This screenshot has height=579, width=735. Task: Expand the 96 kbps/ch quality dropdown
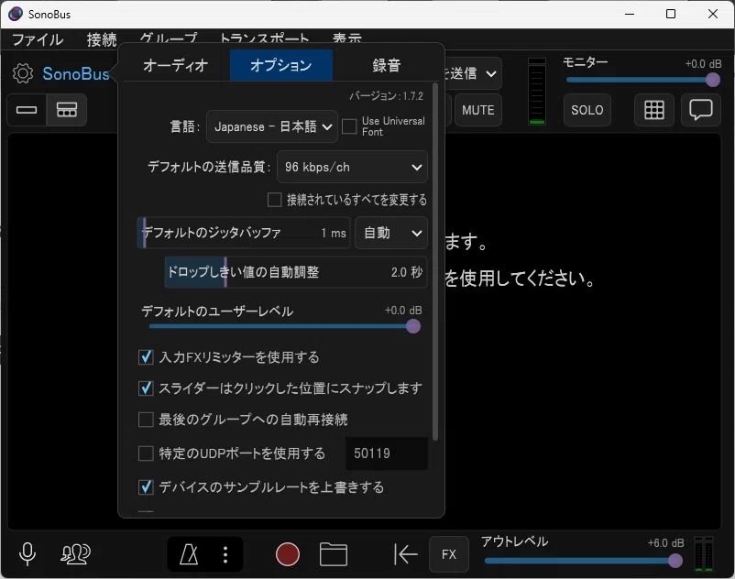click(x=352, y=167)
